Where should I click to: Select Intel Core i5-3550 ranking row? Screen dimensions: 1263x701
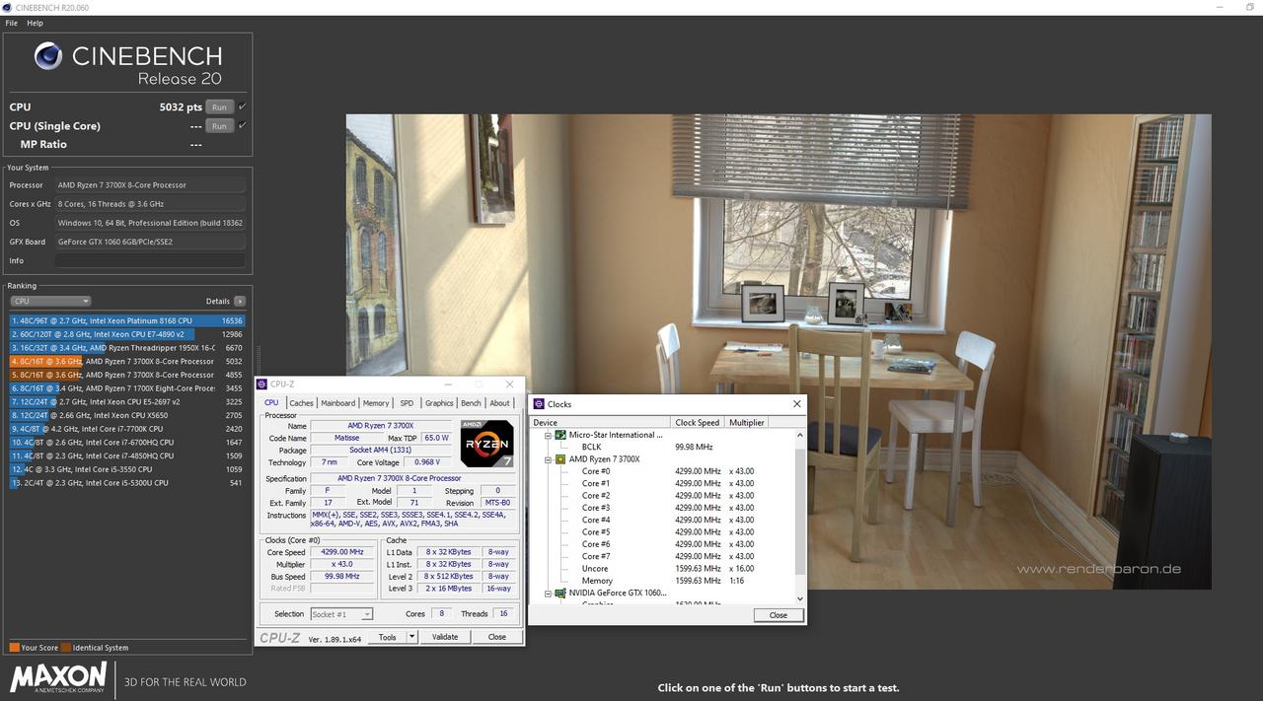coord(127,469)
